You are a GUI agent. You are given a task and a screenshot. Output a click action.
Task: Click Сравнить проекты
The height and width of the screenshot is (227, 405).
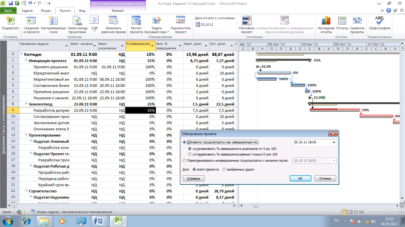pyautogui.click(x=357, y=25)
